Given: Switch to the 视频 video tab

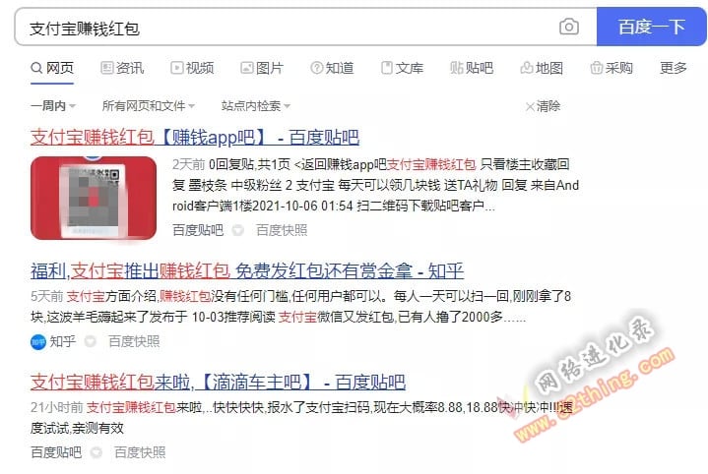Looking at the screenshot, I should pyautogui.click(x=192, y=68).
